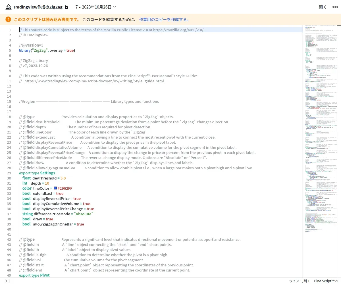Open the Pine console icon in status bar
The width and height of the screenshot is (341, 284).
tap(7, 281)
